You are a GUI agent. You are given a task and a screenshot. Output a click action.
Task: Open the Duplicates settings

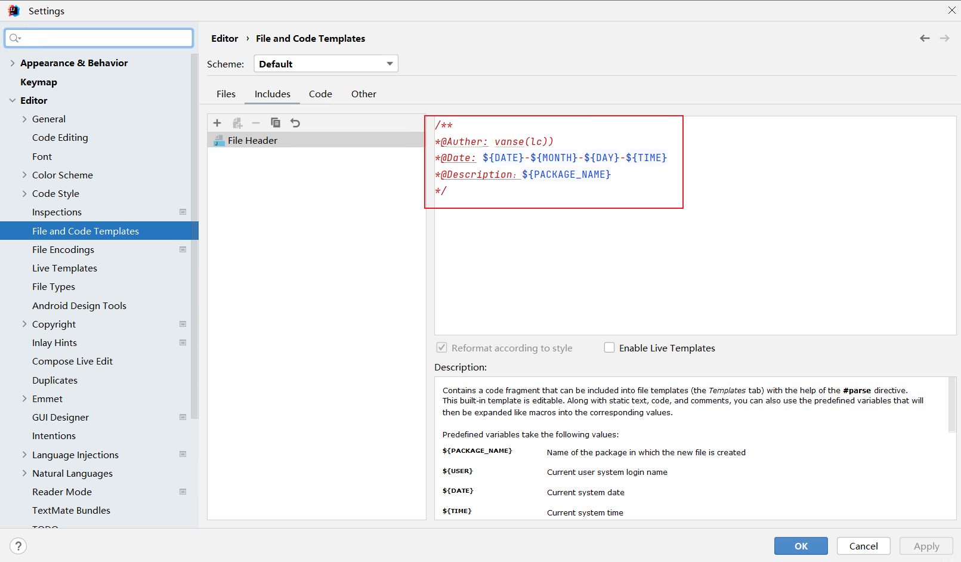(x=55, y=380)
